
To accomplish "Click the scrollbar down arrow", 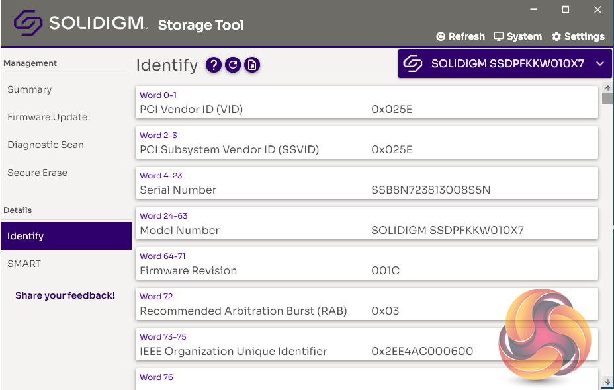I will [x=607, y=382].
